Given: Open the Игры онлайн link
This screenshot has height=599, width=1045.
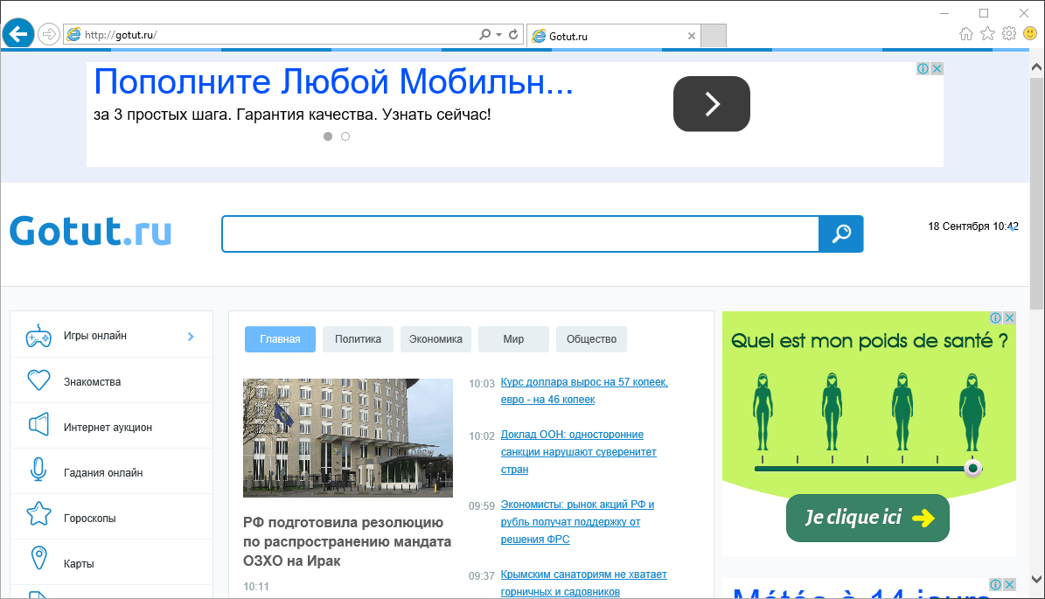Looking at the screenshot, I should click(95, 336).
